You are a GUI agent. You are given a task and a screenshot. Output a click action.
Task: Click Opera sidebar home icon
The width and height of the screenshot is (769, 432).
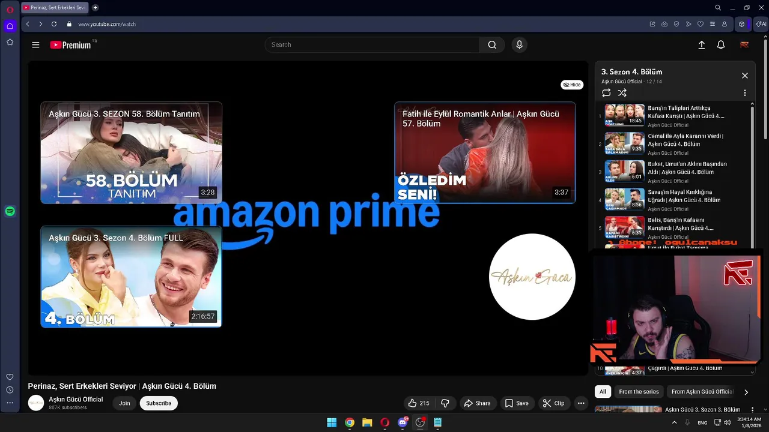(x=10, y=26)
